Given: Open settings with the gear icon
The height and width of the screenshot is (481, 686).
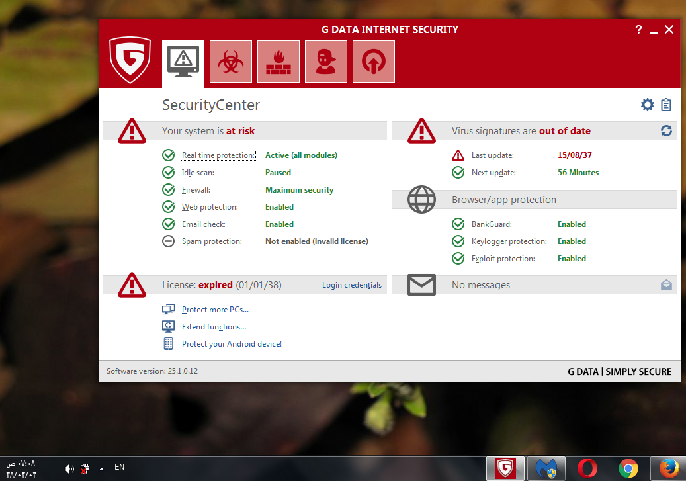Looking at the screenshot, I should click(648, 105).
